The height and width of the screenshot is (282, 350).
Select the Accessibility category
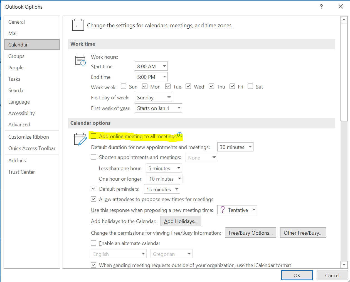[x=32, y=113]
